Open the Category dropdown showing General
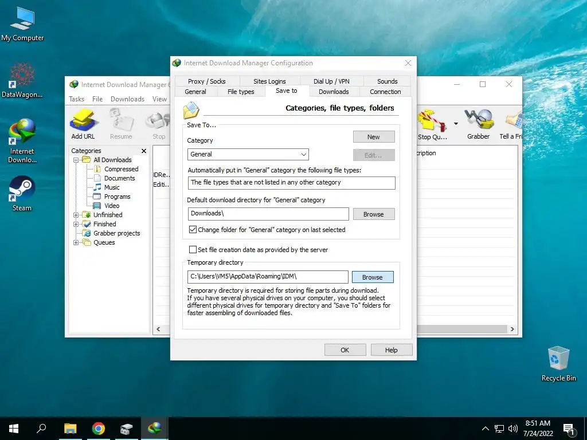This screenshot has height=440, width=587. 248,154
